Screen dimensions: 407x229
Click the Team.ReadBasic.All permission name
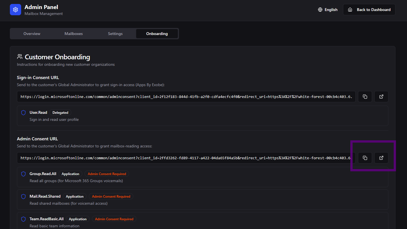tap(47, 219)
